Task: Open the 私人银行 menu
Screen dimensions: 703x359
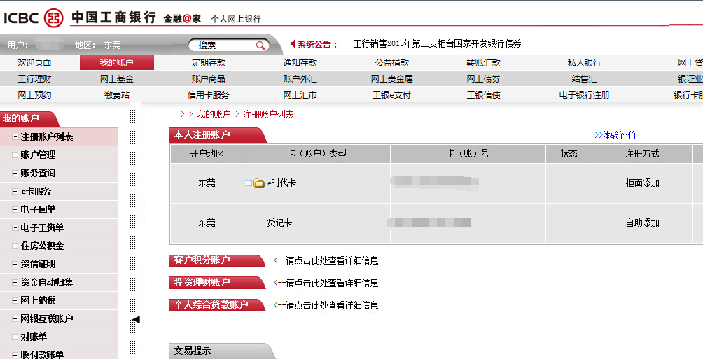Action: click(584, 63)
